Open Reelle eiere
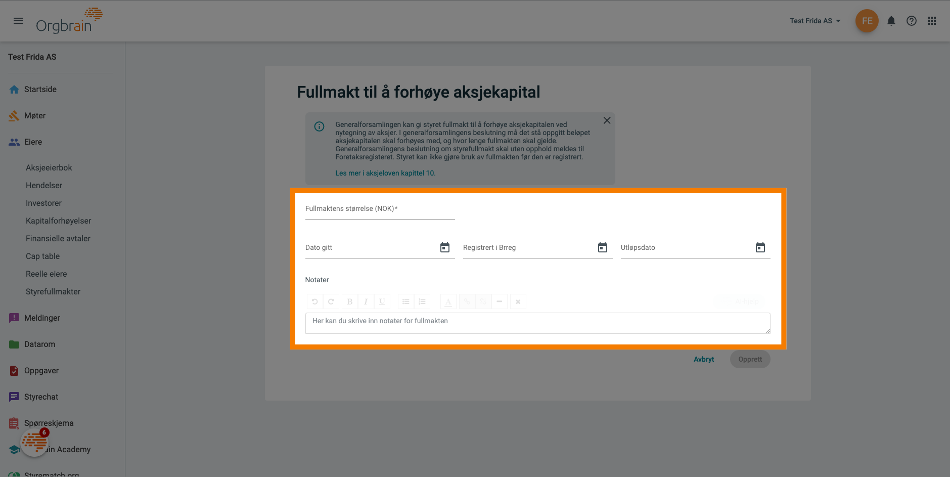Image resolution: width=950 pixels, height=477 pixels. pos(47,274)
